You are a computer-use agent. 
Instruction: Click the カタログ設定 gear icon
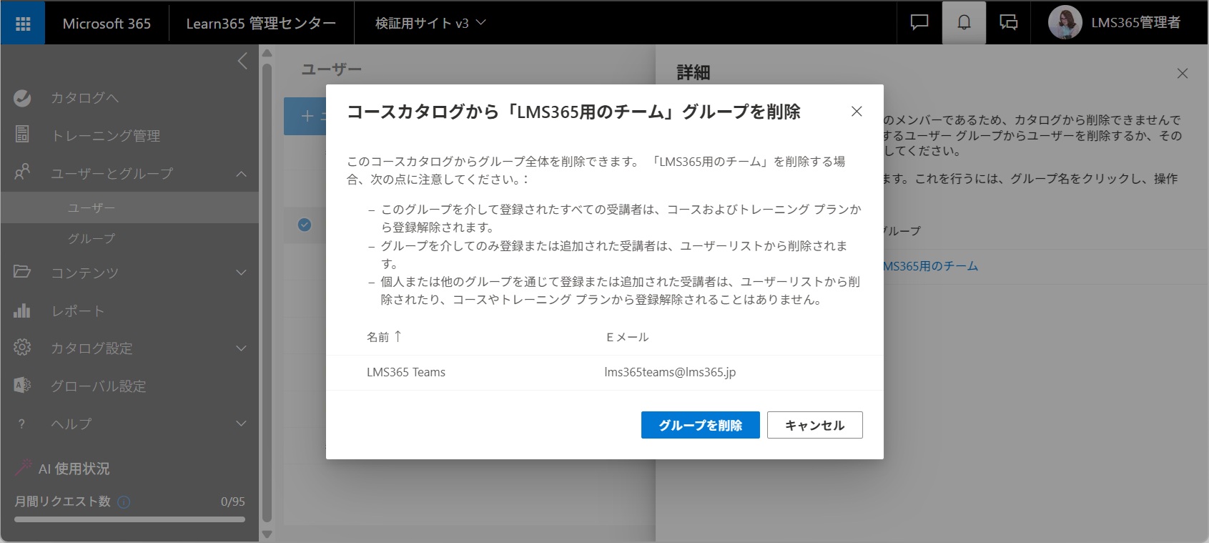pos(22,348)
